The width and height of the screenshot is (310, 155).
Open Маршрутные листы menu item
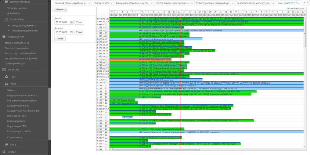click(18, 106)
